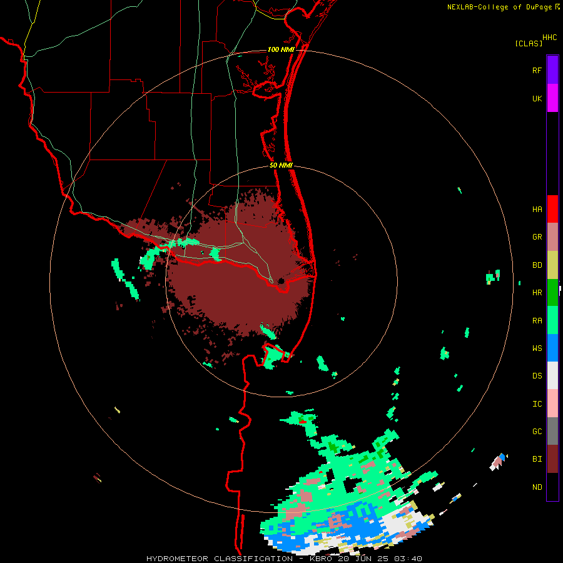
Task: Click the HA legend label
Action: tap(537, 210)
